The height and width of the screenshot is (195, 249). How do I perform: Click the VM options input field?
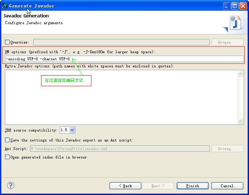click(124, 59)
